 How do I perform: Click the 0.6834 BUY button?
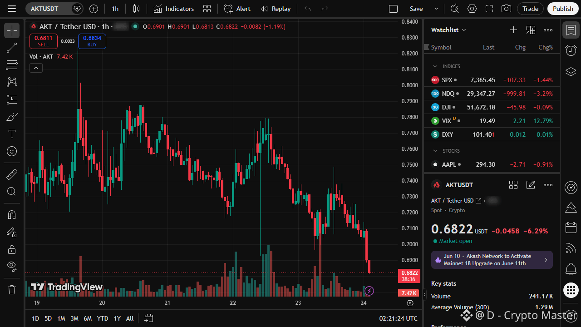pyautogui.click(x=92, y=41)
